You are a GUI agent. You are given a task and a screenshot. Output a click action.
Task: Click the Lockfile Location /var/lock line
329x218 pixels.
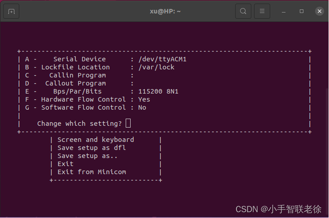(x=100, y=67)
